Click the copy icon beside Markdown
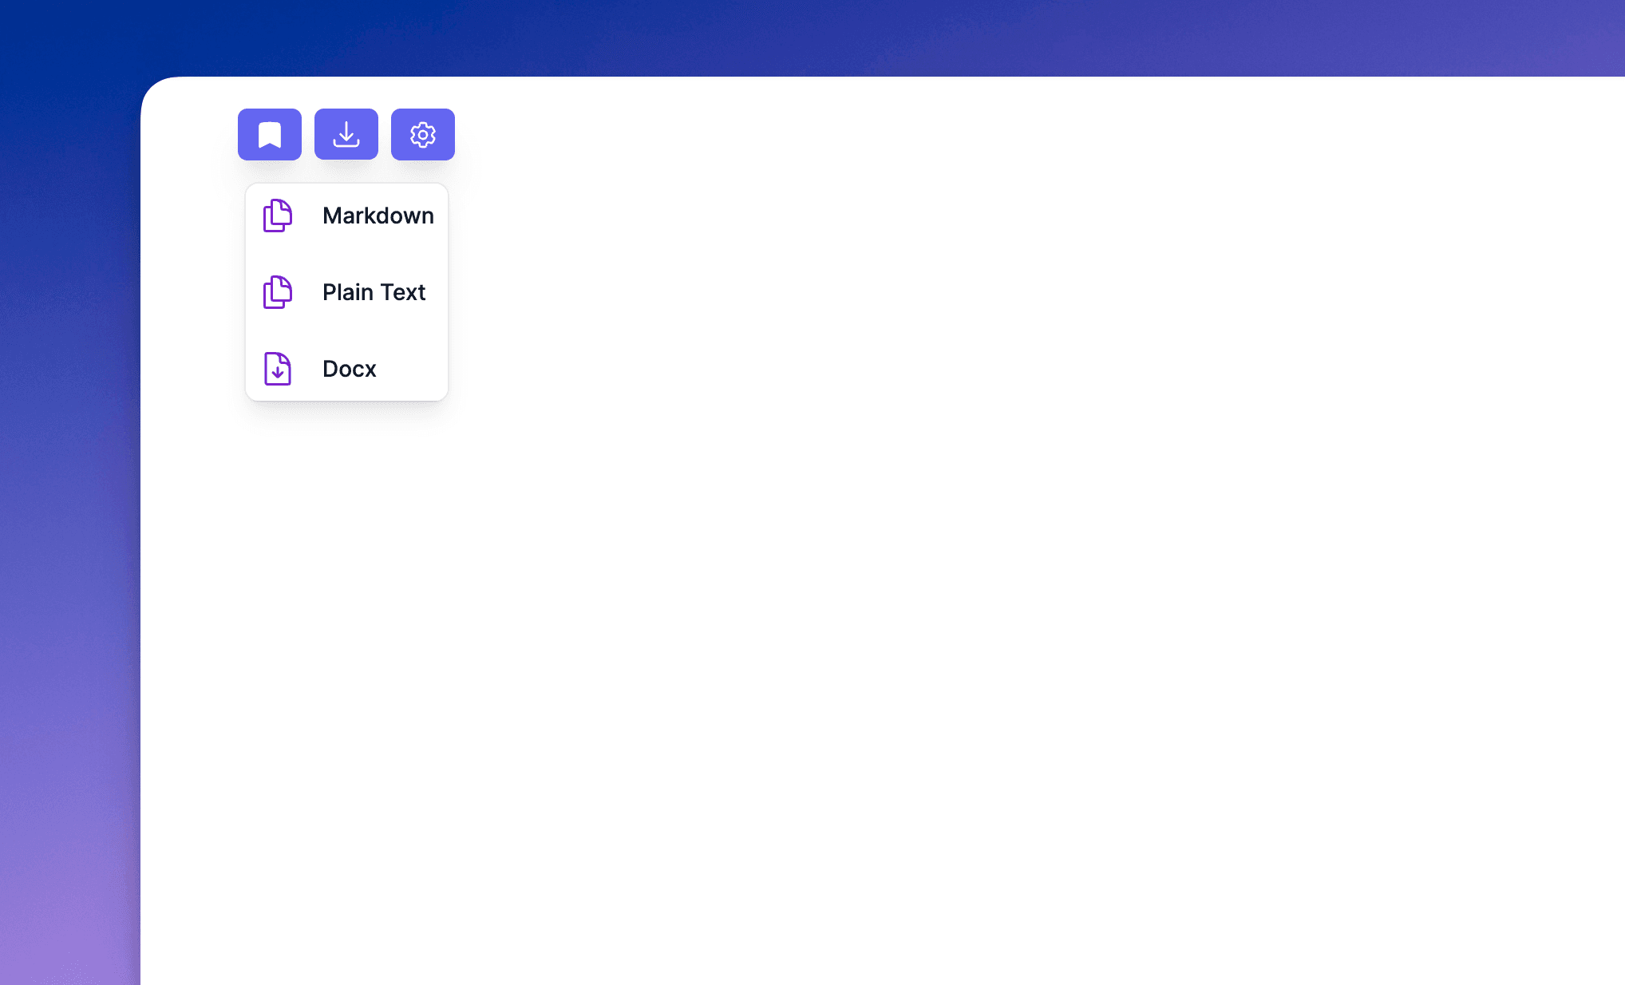The width and height of the screenshot is (1625, 985). [x=278, y=216]
